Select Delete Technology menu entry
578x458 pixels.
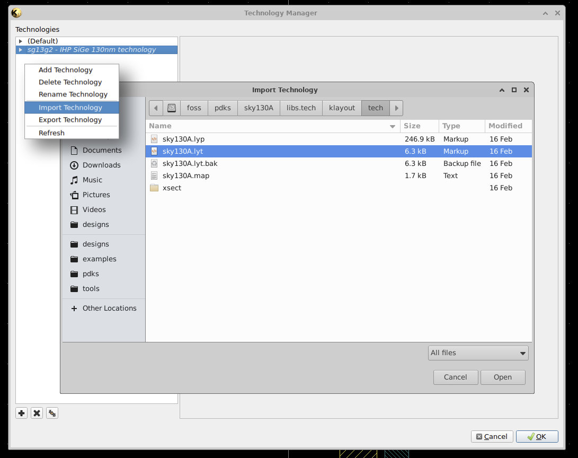click(x=70, y=82)
